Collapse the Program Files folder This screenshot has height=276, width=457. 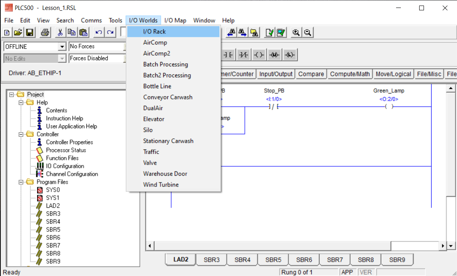[21, 182]
